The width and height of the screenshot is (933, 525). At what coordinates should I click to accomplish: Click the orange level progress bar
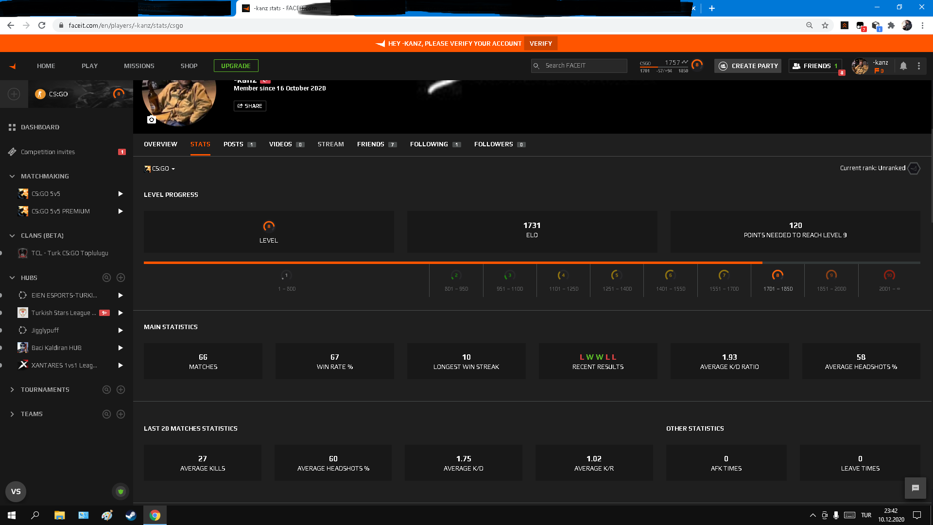click(452, 262)
